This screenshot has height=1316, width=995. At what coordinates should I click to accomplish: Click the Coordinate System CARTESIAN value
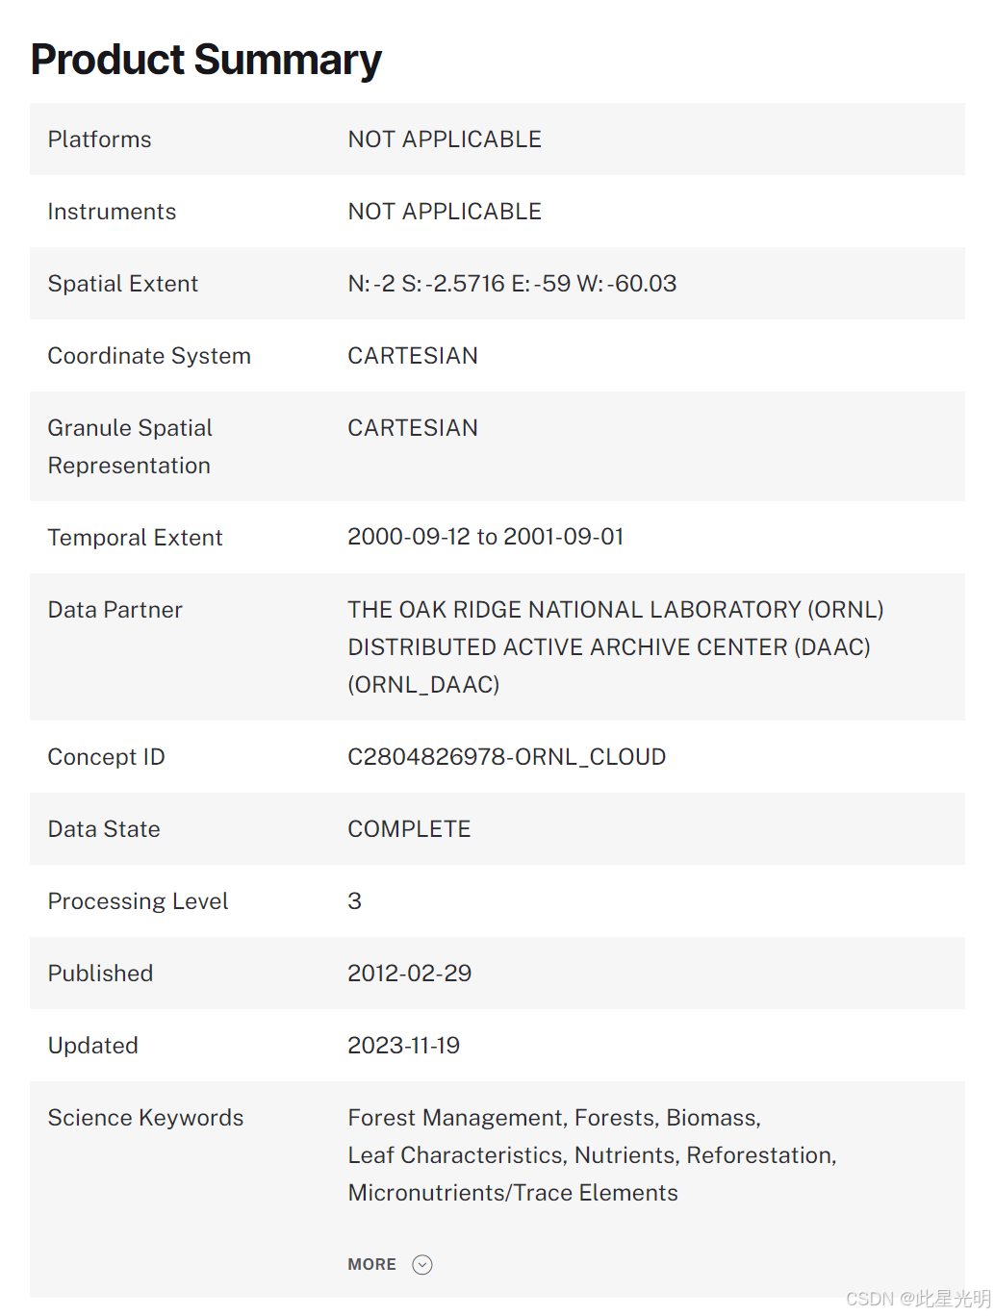point(412,356)
